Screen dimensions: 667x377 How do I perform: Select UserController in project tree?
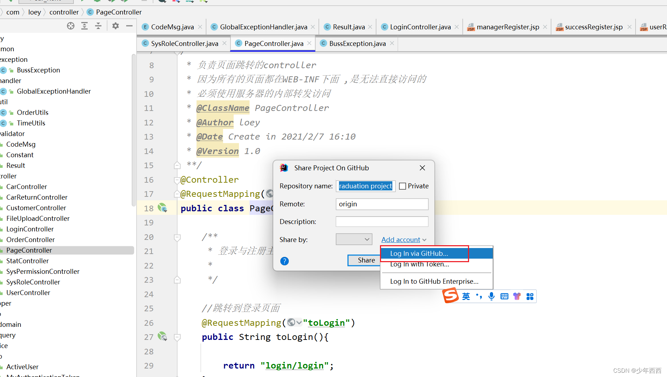click(x=28, y=293)
